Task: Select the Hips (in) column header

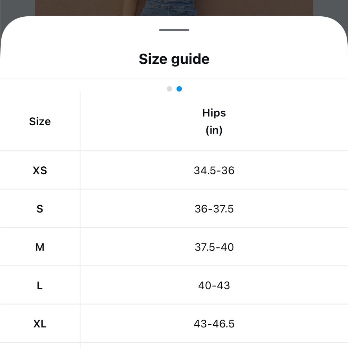Action: click(214, 121)
